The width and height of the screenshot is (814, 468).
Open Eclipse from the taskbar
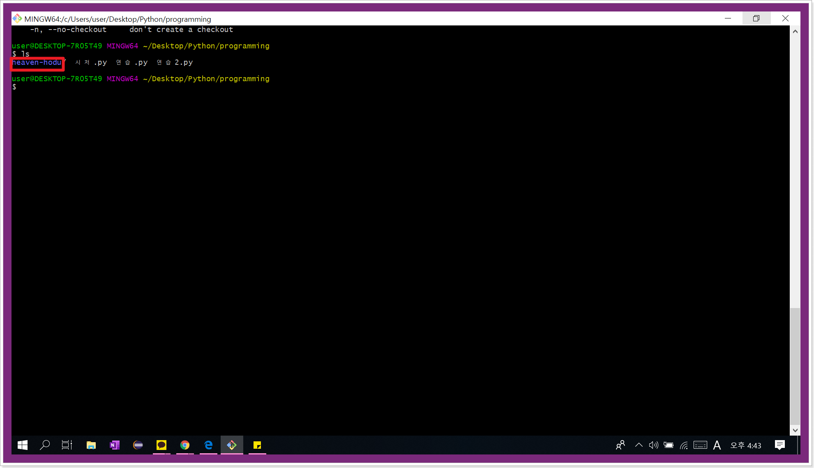[x=138, y=445]
